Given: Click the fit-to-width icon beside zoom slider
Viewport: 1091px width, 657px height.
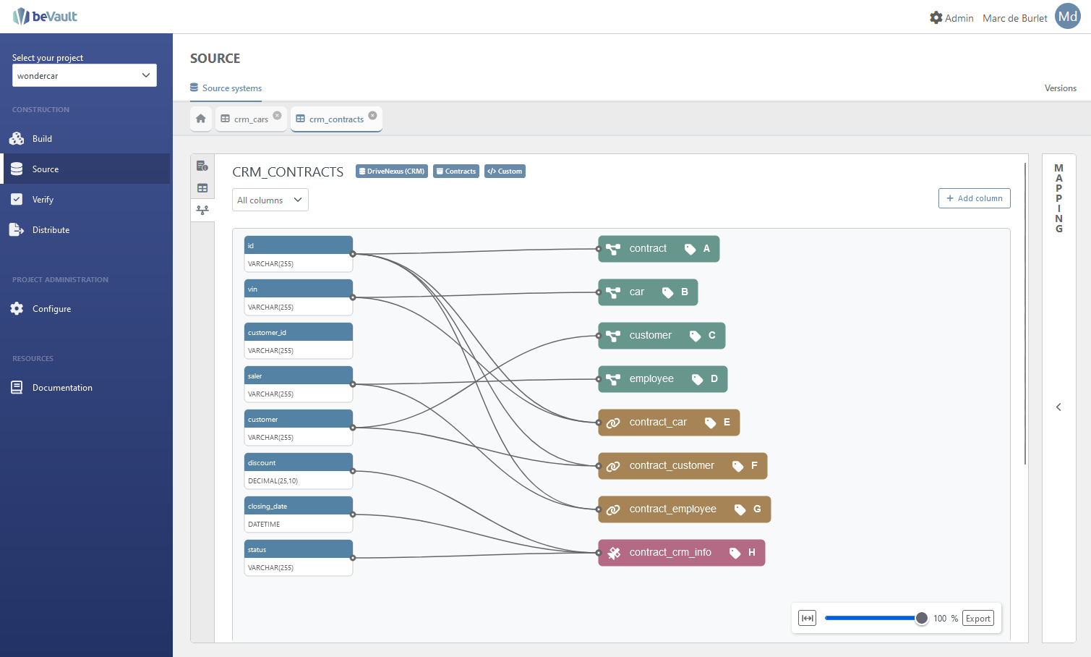Looking at the screenshot, I should tap(807, 618).
